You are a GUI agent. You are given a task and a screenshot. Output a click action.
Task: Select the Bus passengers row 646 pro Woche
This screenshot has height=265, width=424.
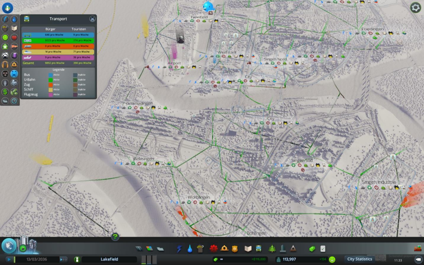pos(58,35)
